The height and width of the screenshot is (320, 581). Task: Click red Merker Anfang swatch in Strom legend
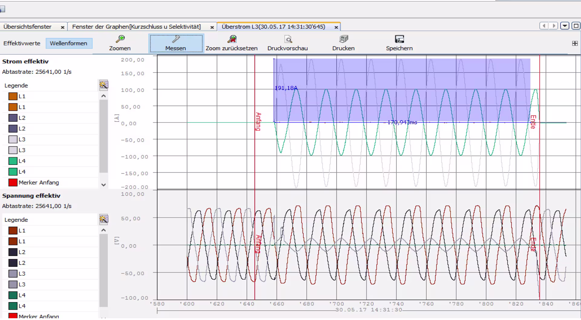[13, 183]
